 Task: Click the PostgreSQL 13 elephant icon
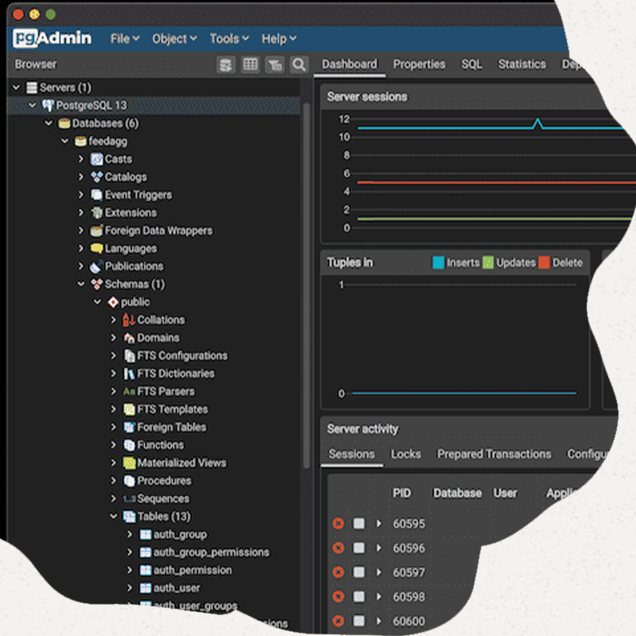pos(48,106)
